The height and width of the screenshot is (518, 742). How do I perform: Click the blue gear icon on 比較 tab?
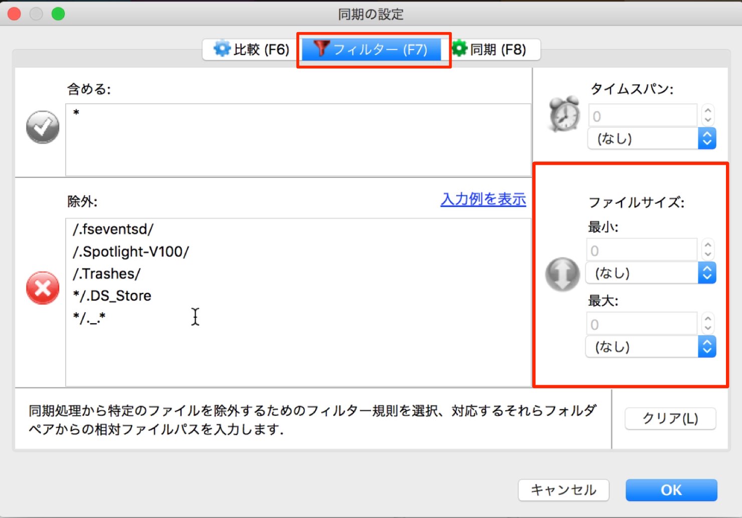pos(222,49)
